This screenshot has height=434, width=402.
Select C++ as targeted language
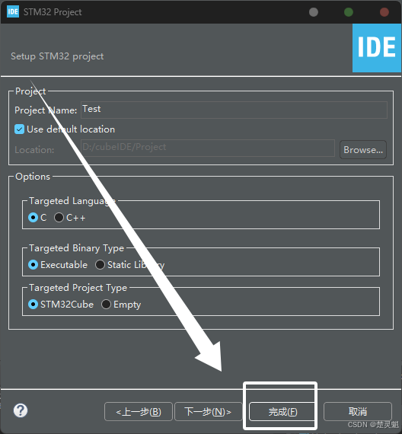(59, 218)
